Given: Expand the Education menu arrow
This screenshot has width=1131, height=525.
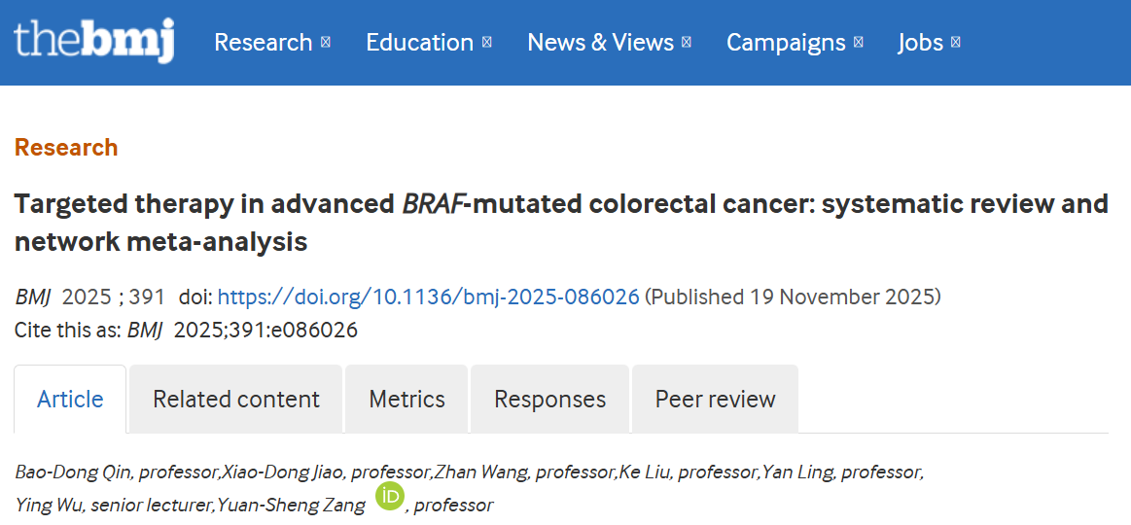Looking at the screenshot, I should pyautogui.click(x=486, y=43).
